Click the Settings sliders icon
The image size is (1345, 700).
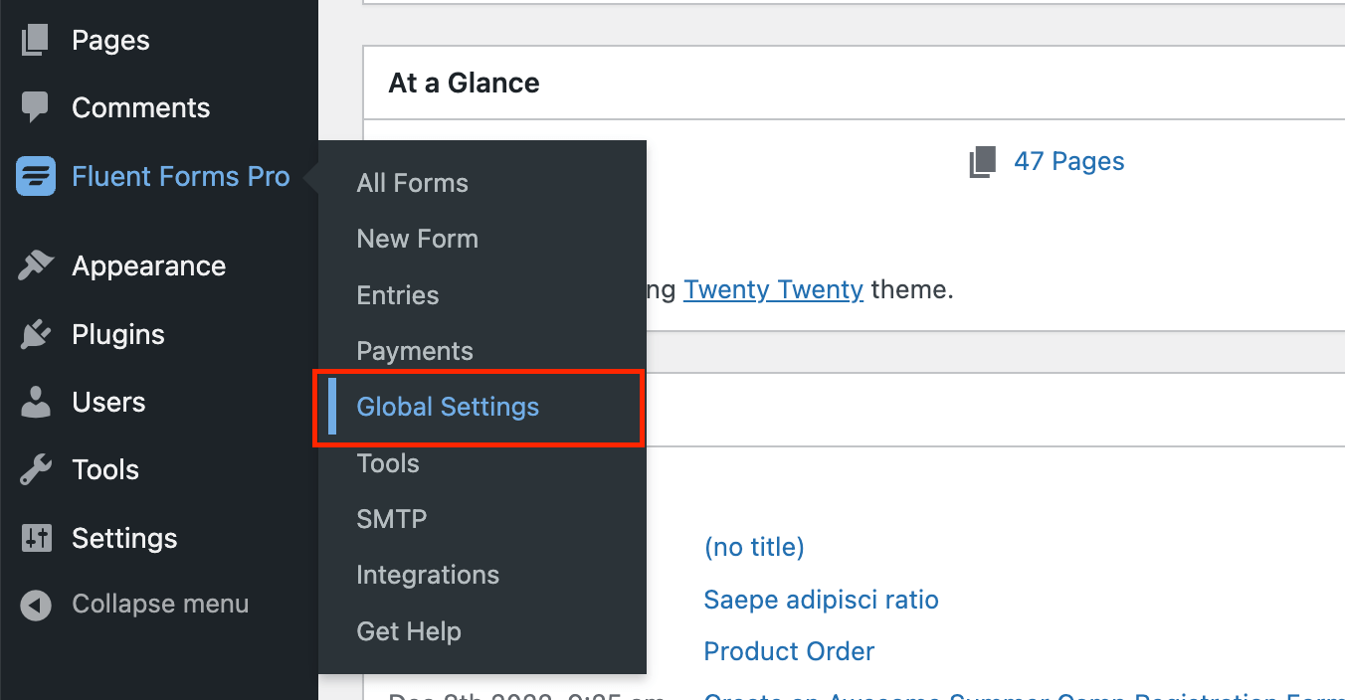tap(36, 539)
